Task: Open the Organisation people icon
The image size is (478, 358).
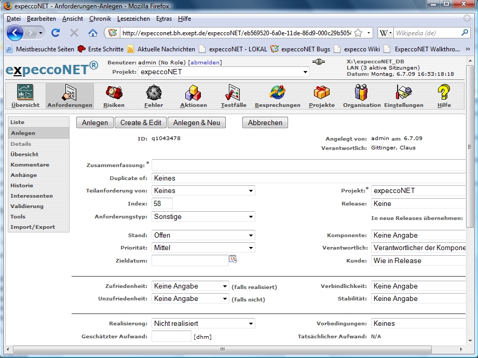Action: point(361,93)
